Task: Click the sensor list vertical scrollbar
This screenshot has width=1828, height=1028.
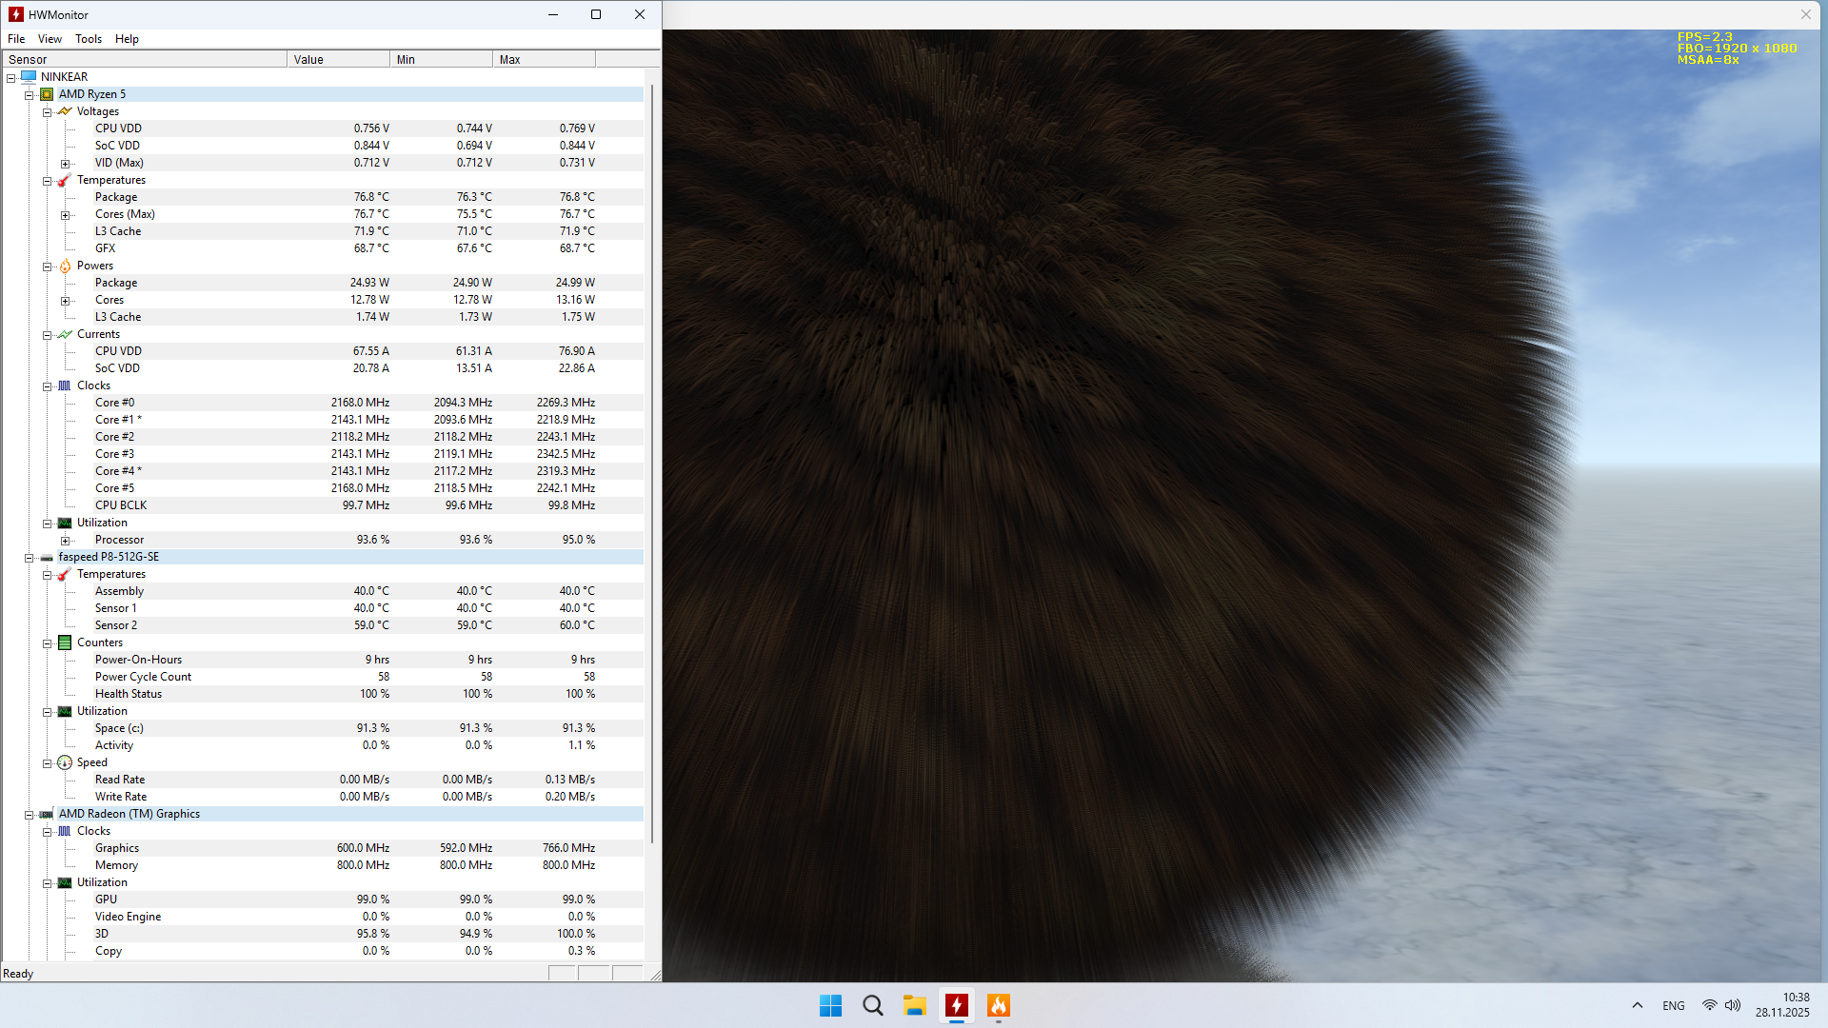Action: click(652, 457)
